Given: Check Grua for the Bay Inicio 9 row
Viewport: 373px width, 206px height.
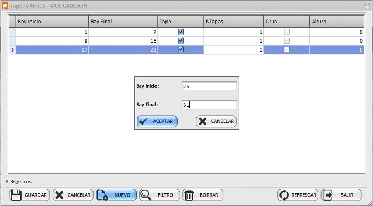Looking at the screenshot, I should coord(287,40).
